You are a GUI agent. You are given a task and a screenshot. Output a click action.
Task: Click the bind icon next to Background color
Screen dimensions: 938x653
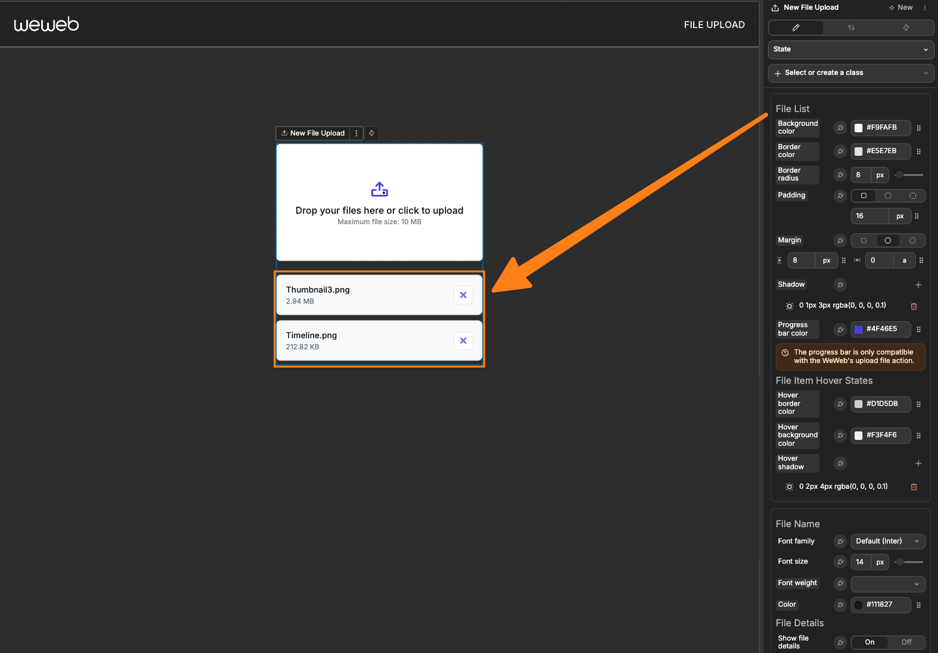coord(840,128)
